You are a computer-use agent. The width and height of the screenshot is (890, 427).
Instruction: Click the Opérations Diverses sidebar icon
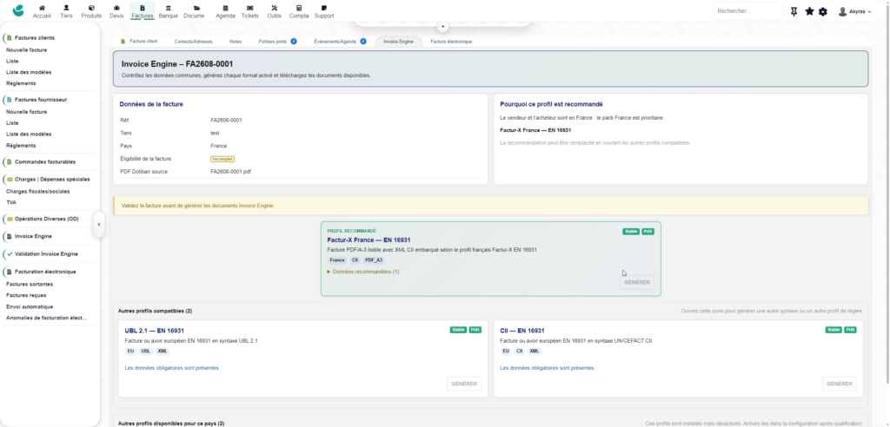[x=10, y=219]
